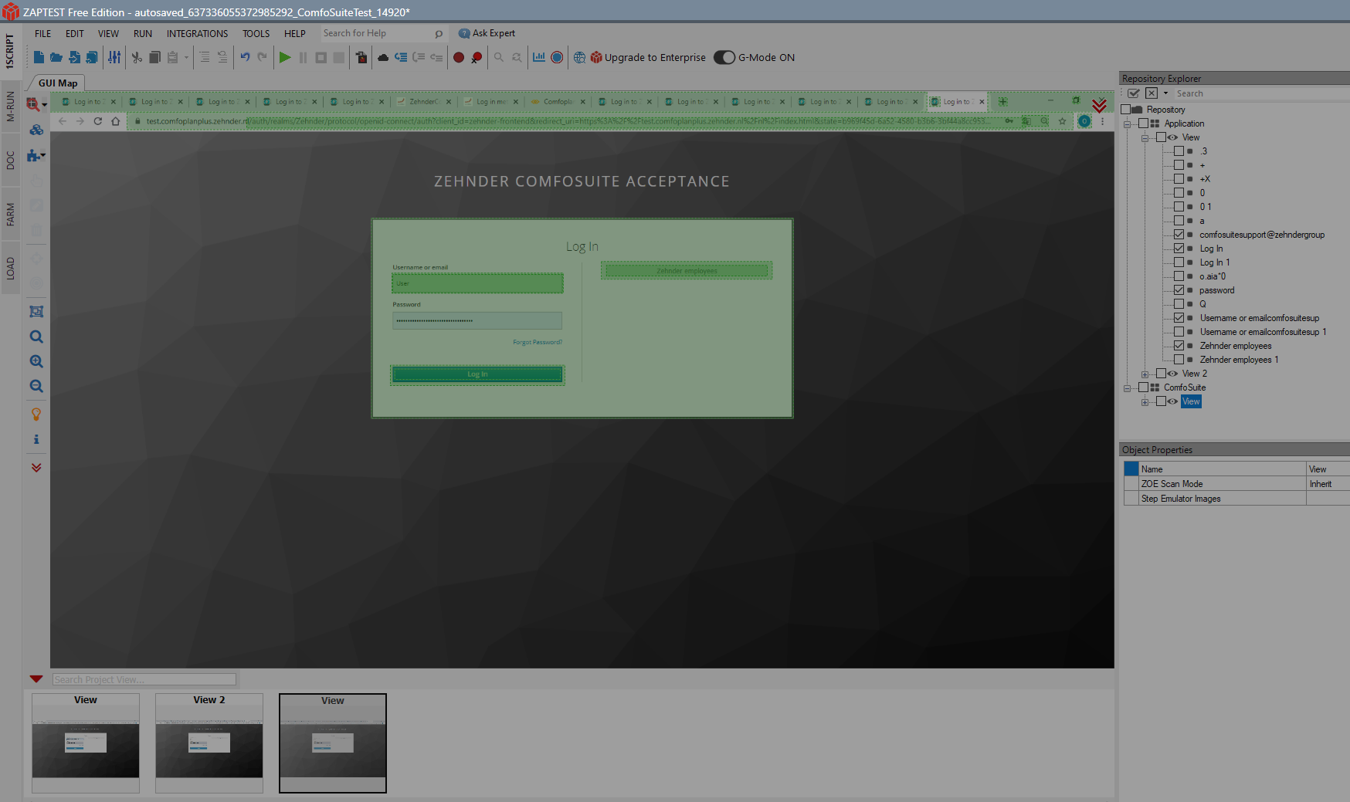Uncheck the password object checkbox

click(1179, 290)
